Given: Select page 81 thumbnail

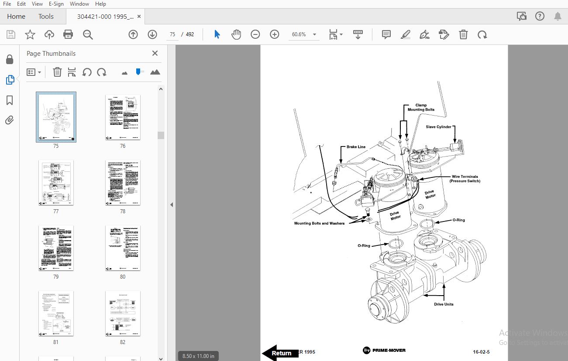Looking at the screenshot, I should 56,313.
